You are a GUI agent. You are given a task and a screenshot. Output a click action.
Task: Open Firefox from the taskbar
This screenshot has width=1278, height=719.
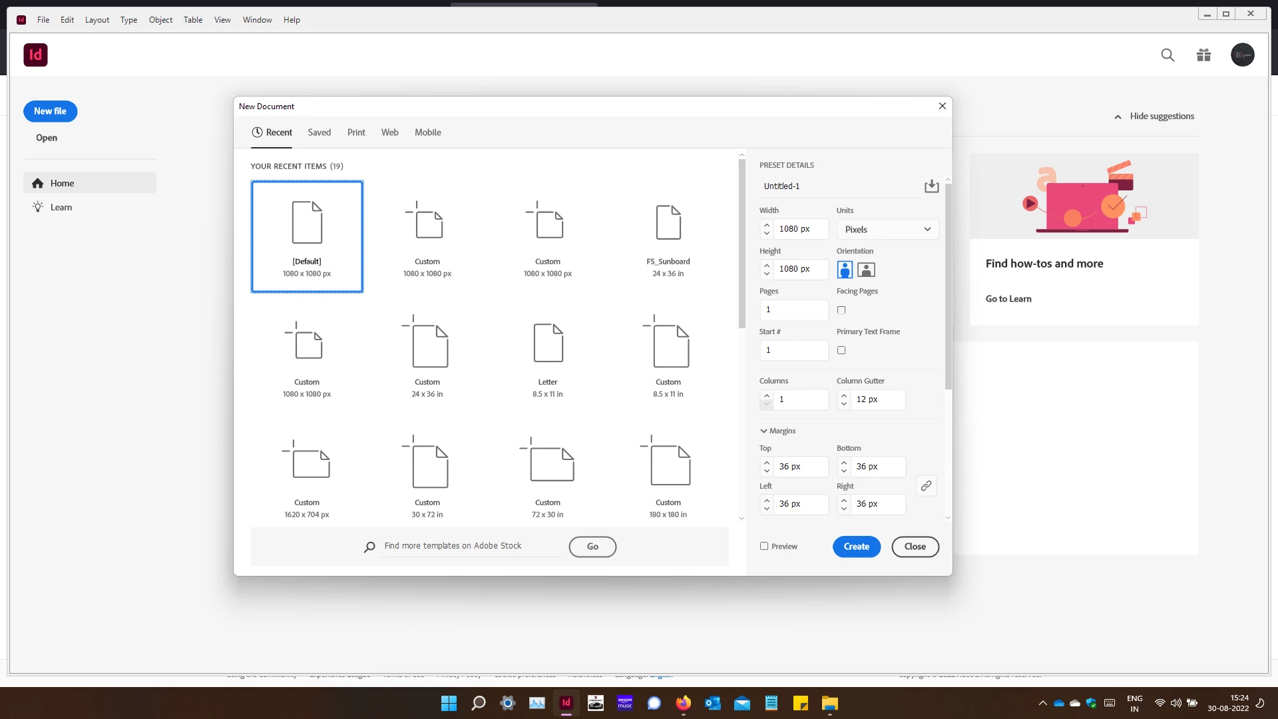coord(683,703)
